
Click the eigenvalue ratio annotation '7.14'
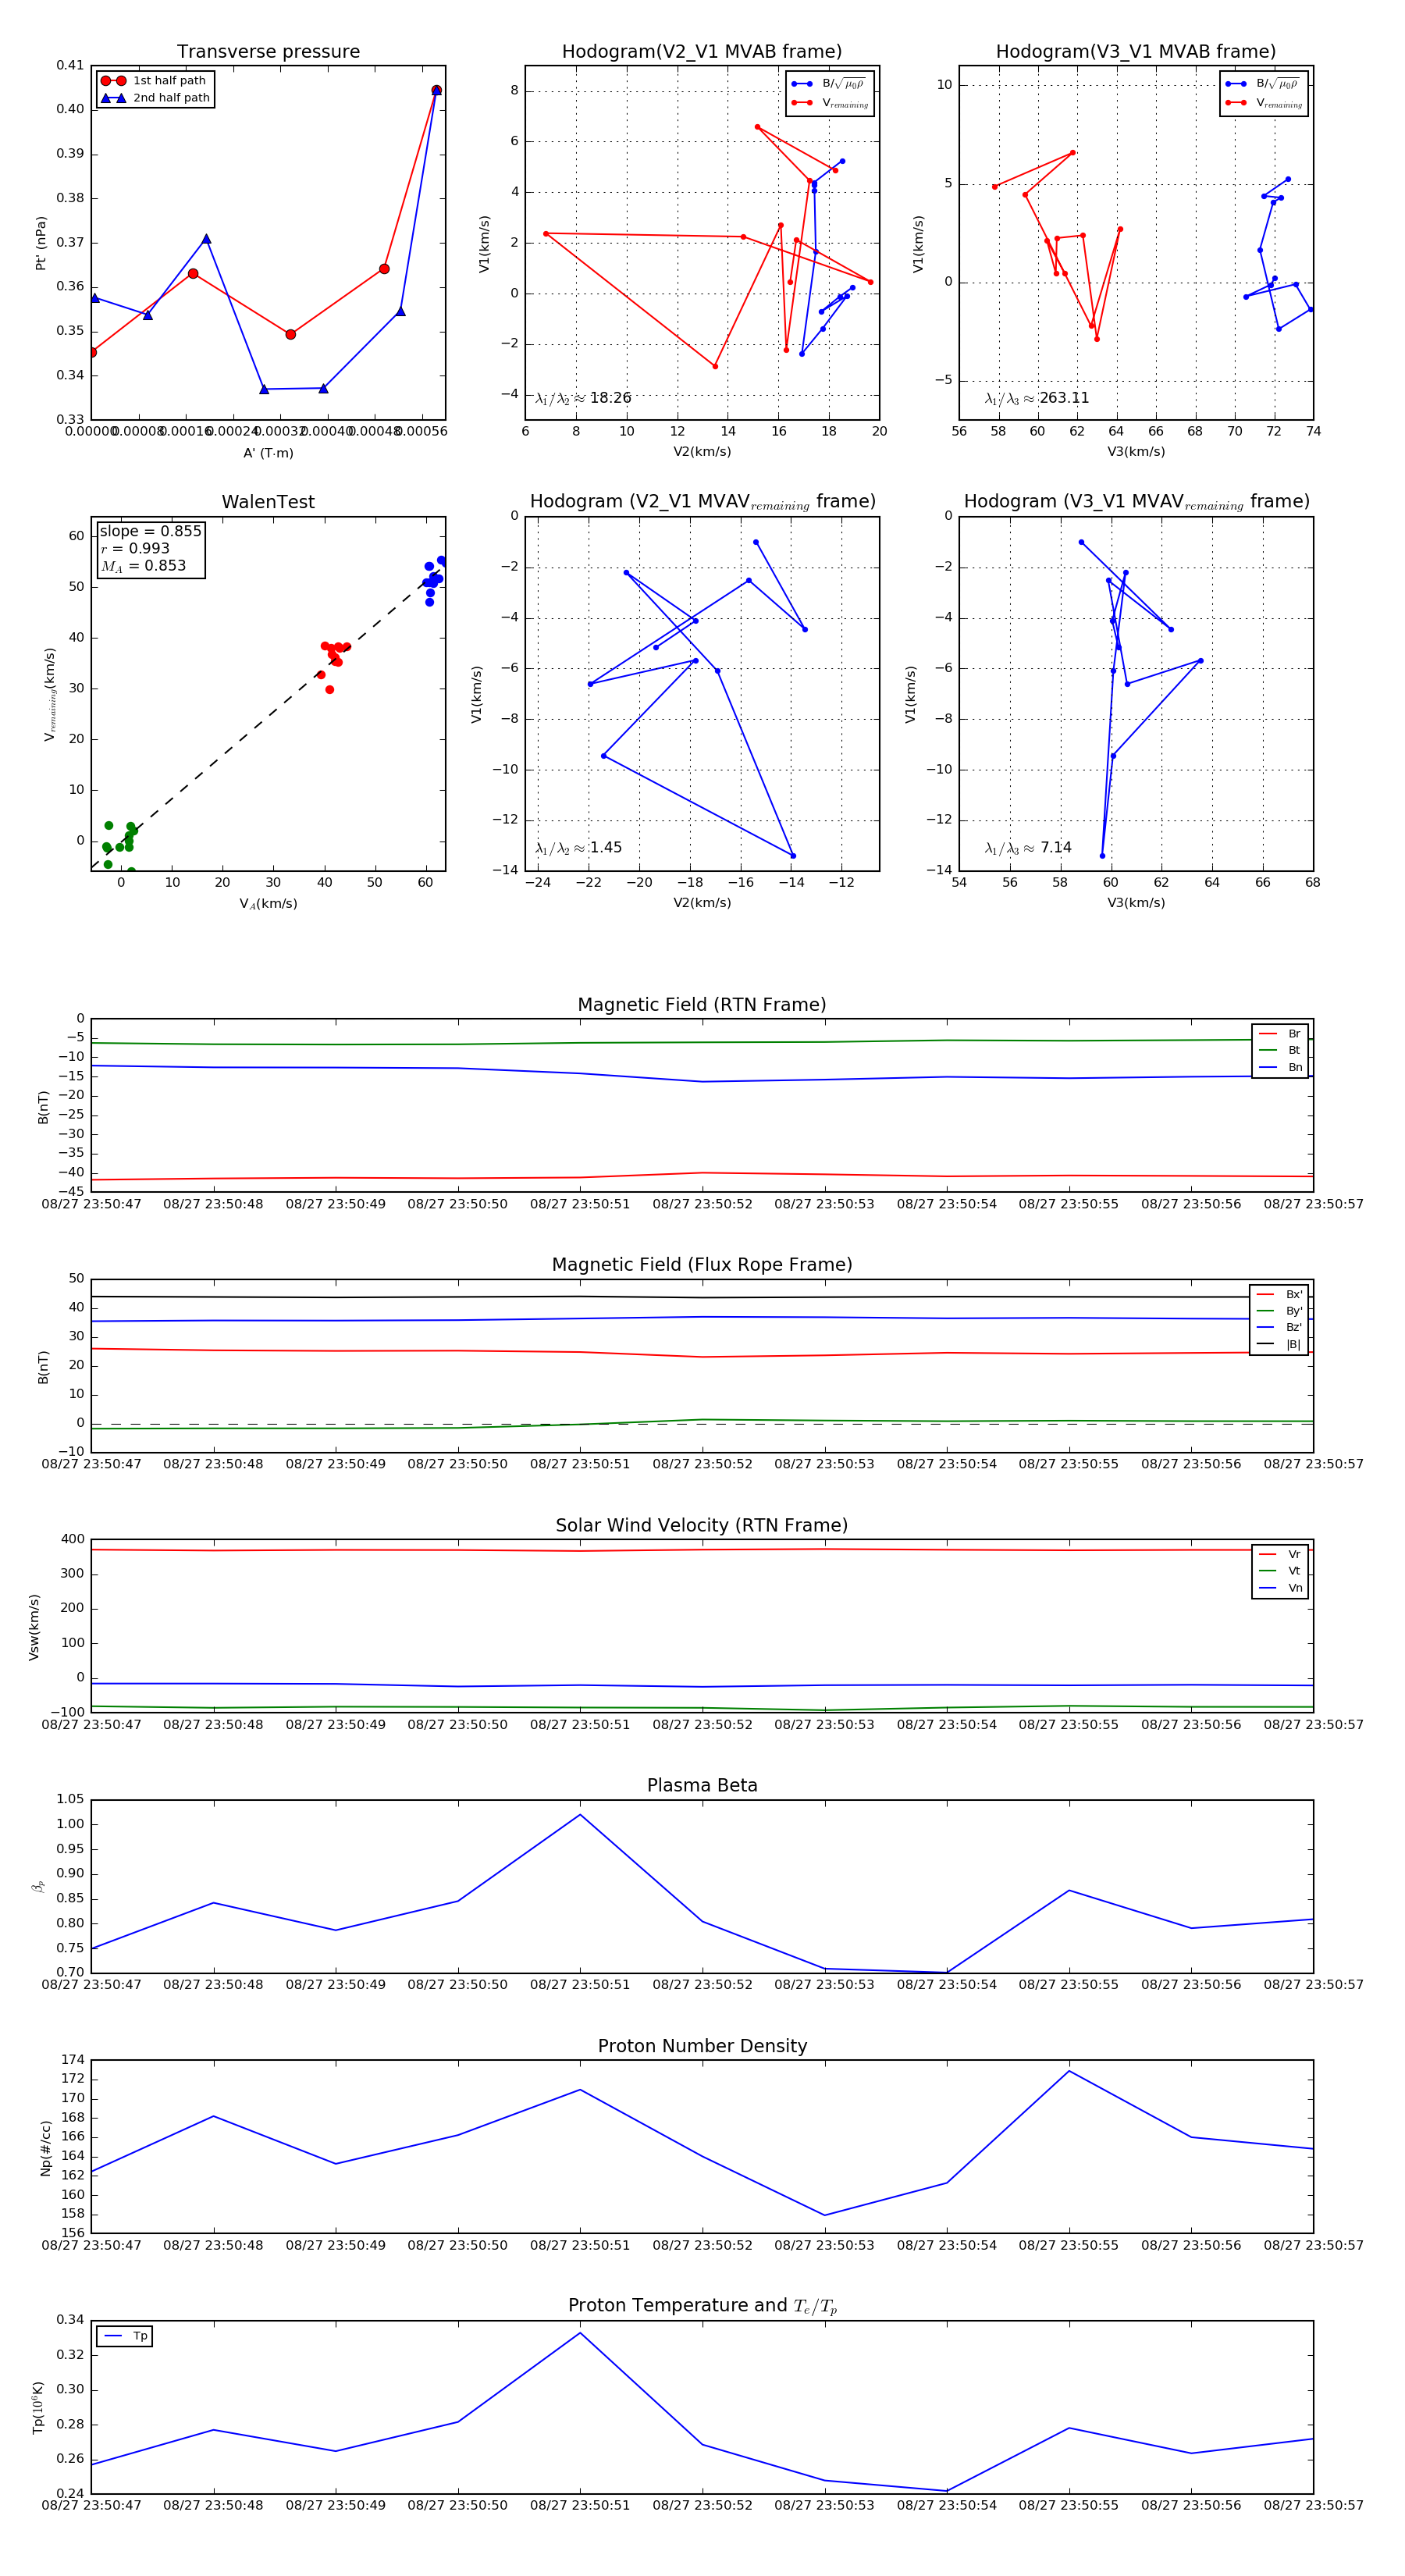click(x=1028, y=848)
